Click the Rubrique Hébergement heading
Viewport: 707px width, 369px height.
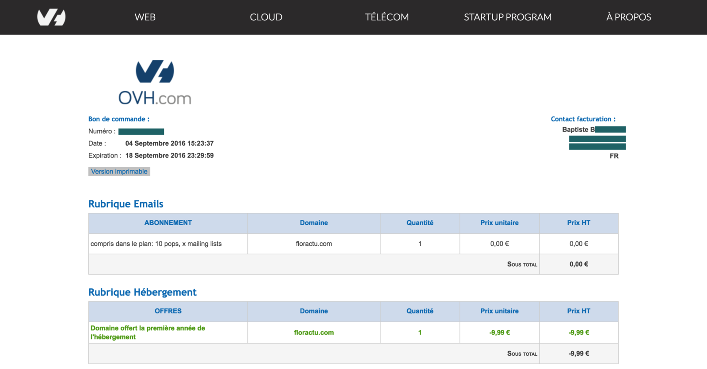142,292
